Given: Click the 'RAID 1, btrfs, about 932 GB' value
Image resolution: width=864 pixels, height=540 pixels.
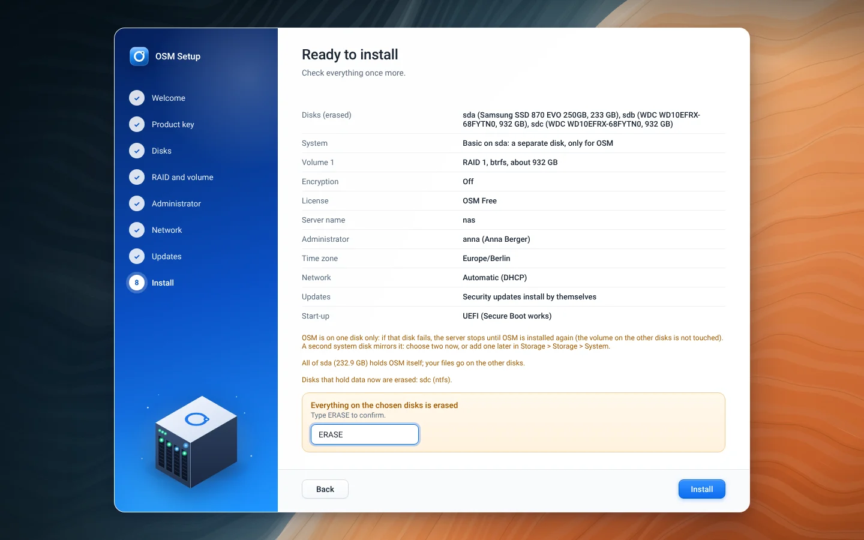Looking at the screenshot, I should pyautogui.click(x=510, y=163).
